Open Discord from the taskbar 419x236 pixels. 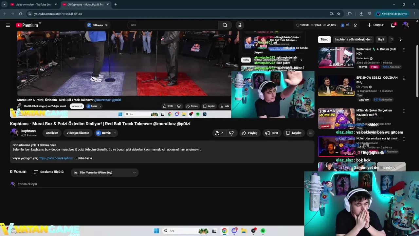(x=234, y=231)
